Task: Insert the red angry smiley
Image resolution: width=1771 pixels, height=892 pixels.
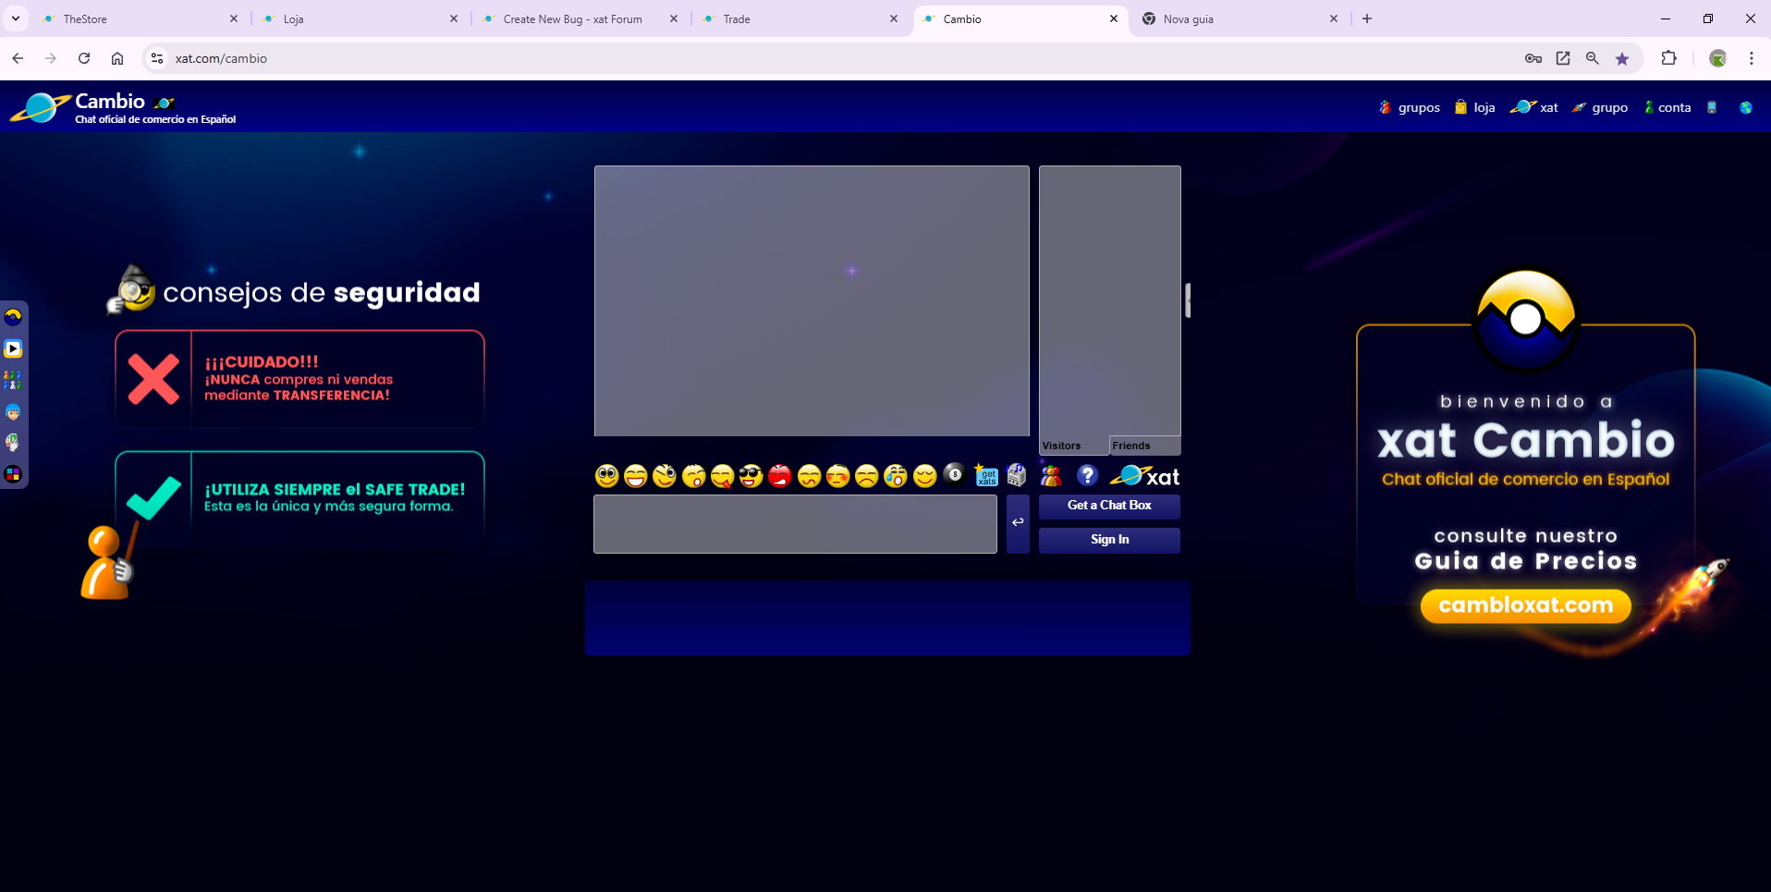Action: 780,476
